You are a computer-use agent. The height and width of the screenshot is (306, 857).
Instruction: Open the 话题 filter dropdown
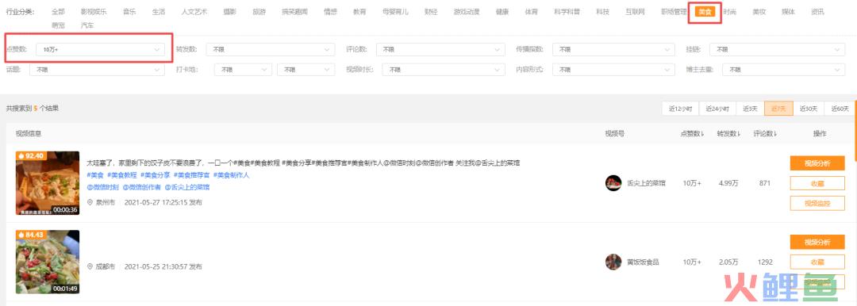[97, 70]
